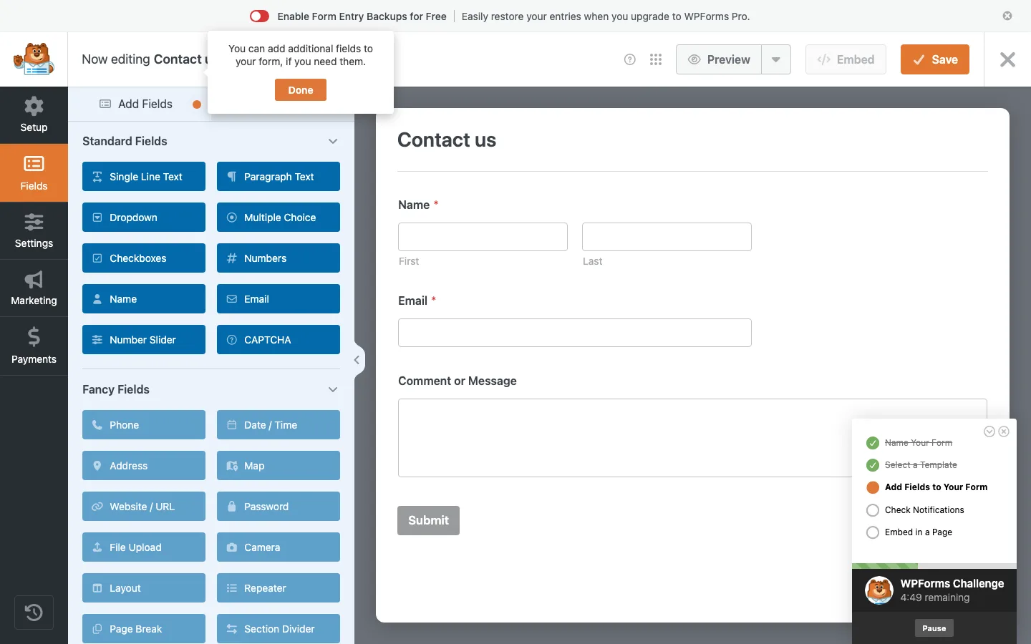Open the Marketing sidebar section

pos(34,288)
